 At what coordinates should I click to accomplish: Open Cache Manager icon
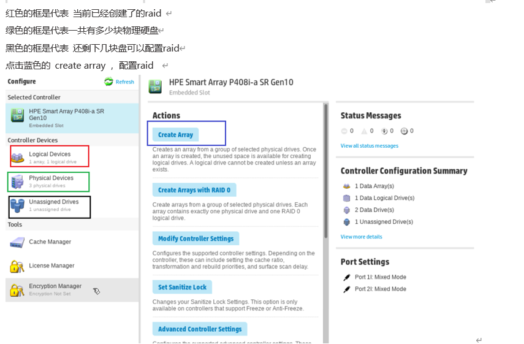pyautogui.click(x=17, y=242)
